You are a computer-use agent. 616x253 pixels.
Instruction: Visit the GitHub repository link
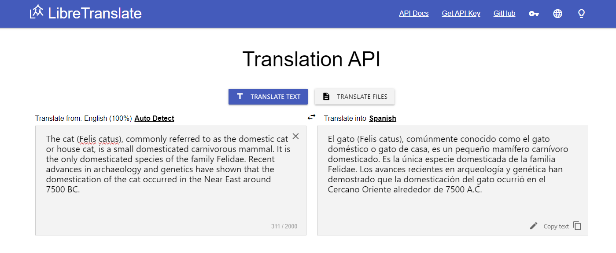point(504,13)
